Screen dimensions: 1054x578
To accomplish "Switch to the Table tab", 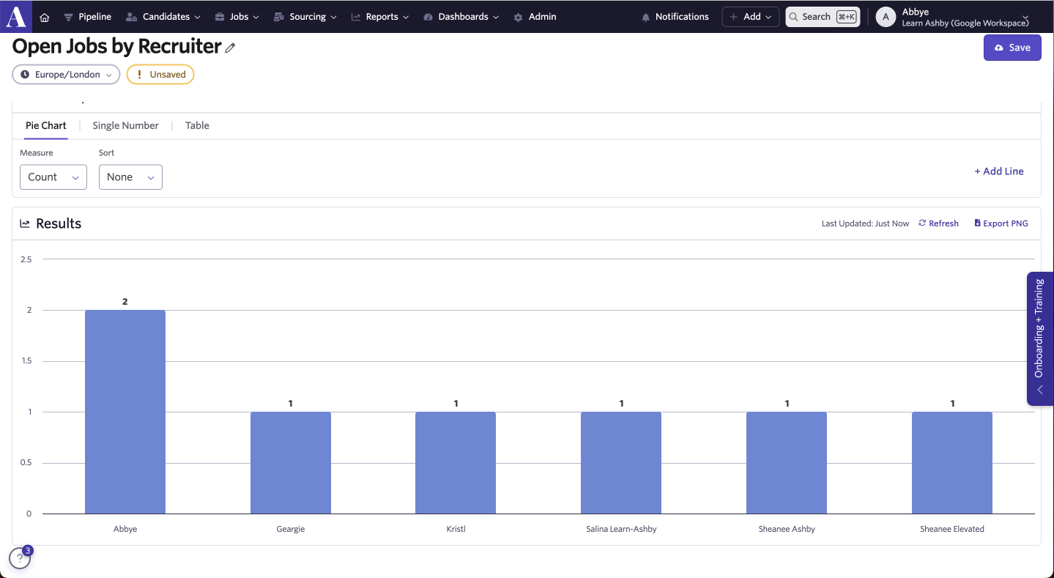I will (x=197, y=126).
